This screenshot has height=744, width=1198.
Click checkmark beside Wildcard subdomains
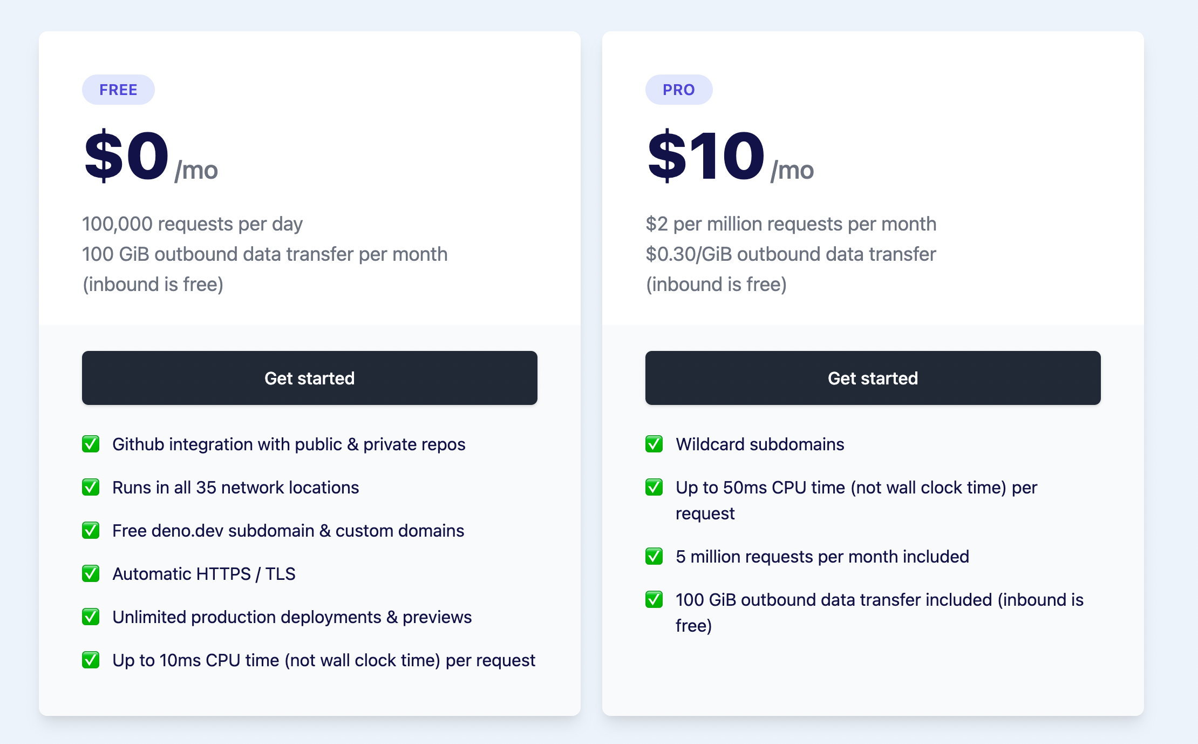(654, 444)
